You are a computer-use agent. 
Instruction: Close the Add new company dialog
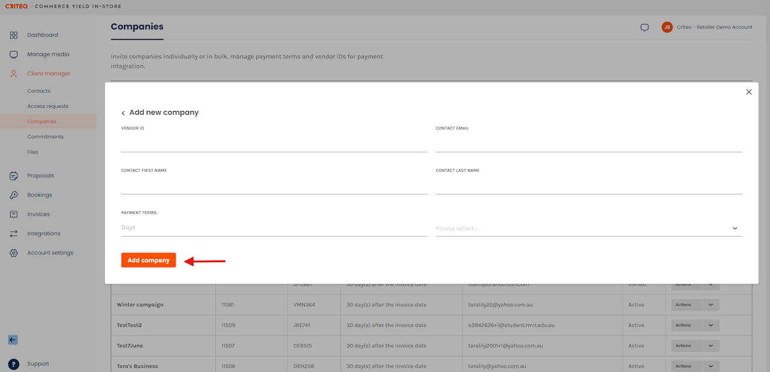pyautogui.click(x=749, y=92)
